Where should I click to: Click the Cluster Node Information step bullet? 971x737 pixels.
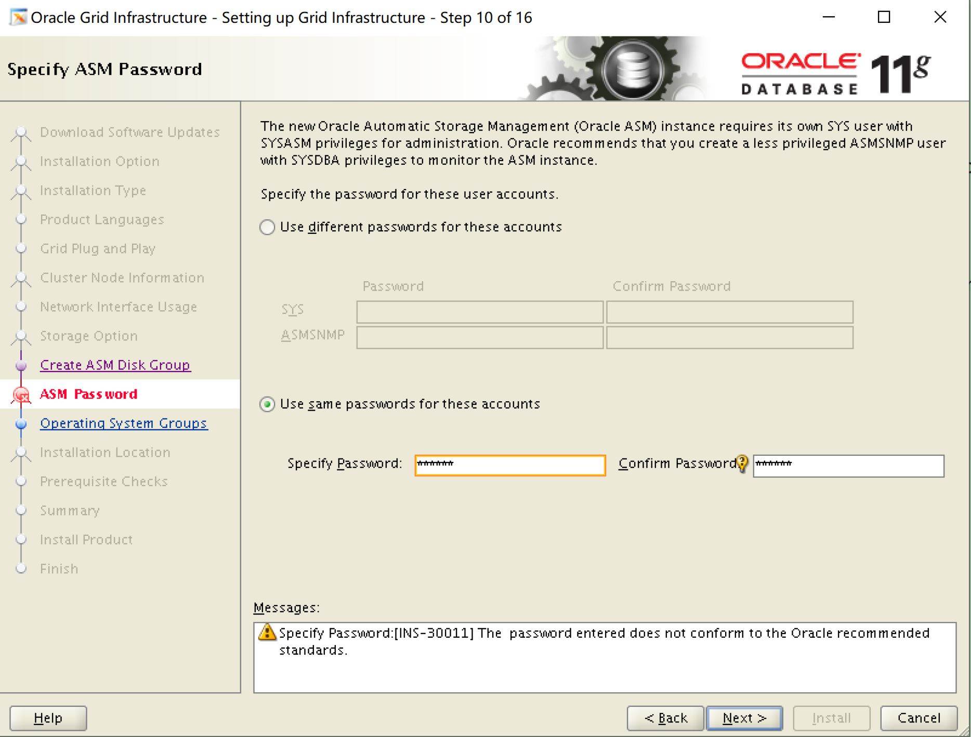[21, 279]
